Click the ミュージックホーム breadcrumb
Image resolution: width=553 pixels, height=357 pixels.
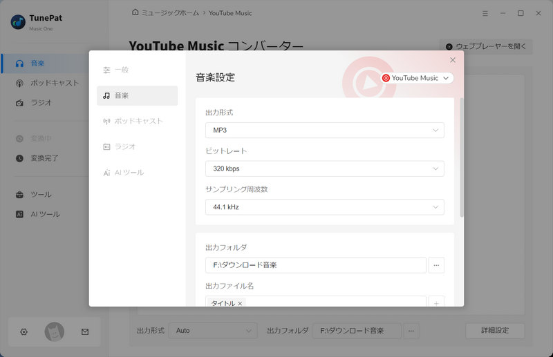pyautogui.click(x=170, y=12)
